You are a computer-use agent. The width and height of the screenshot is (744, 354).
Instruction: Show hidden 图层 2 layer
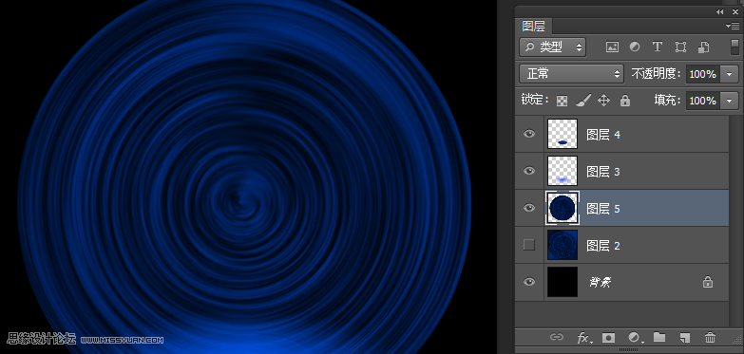[x=529, y=245]
